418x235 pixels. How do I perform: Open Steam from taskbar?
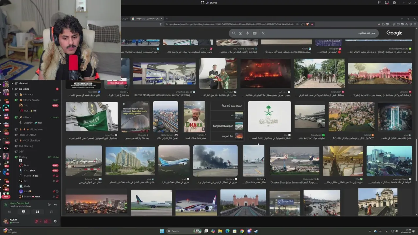point(256,231)
